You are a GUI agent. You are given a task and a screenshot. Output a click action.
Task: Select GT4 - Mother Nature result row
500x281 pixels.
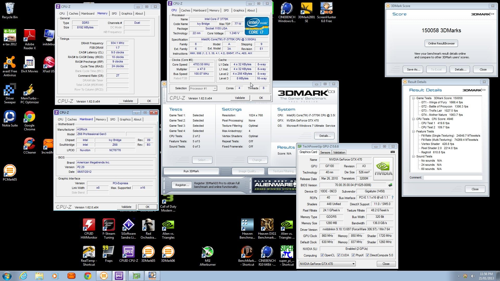(x=442, y=115)
